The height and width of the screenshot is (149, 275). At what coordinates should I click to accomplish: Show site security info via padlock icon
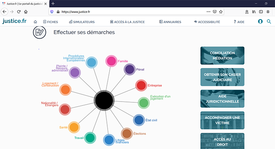coord(58,12)
